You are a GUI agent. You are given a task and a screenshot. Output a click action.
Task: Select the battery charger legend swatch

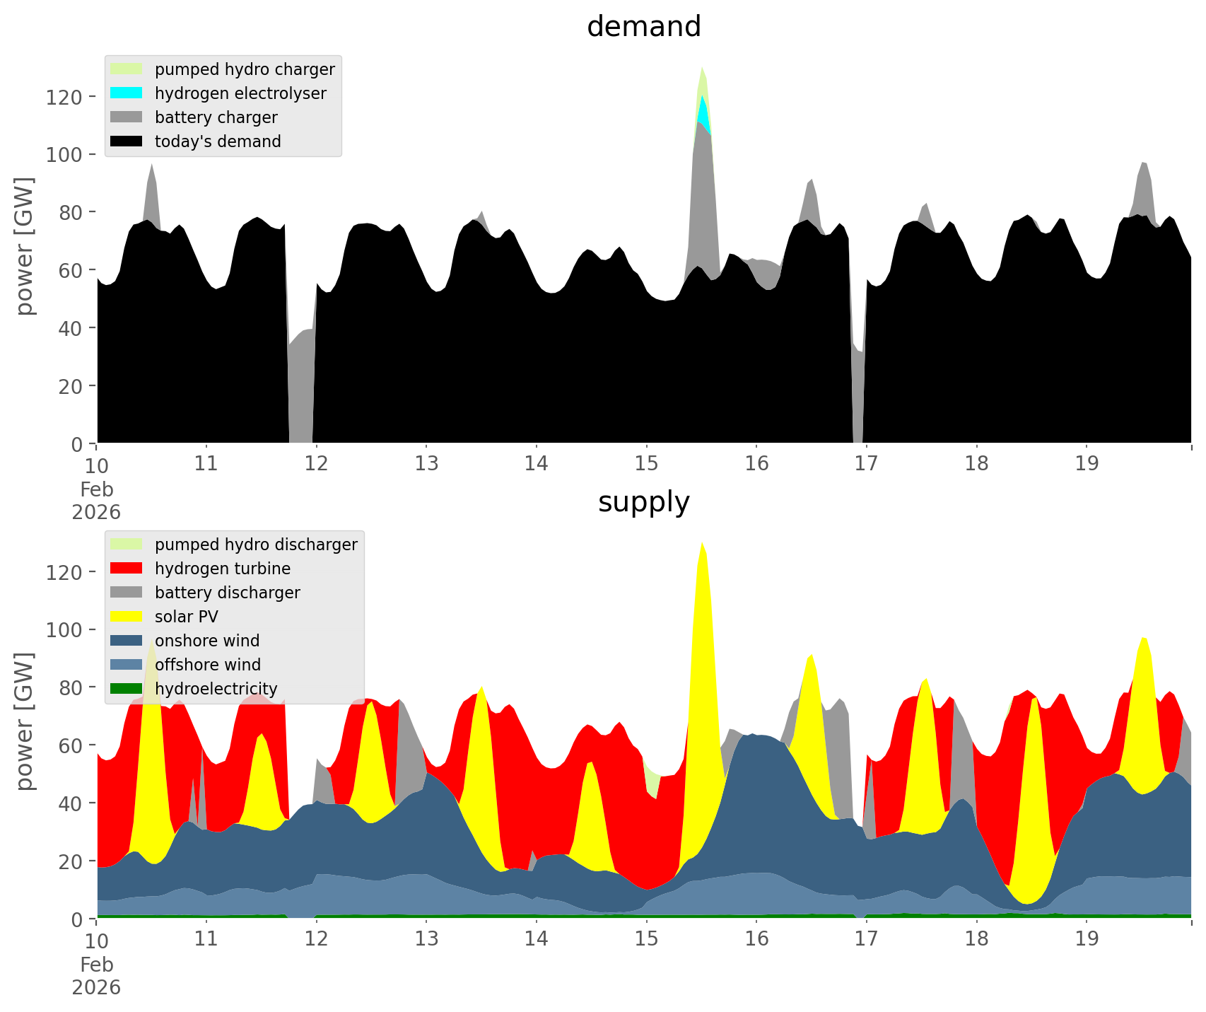coord(127,117)
